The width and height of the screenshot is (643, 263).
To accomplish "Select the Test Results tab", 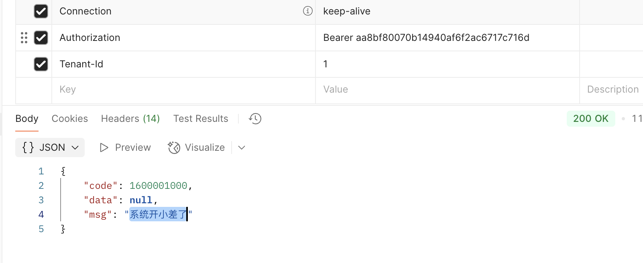I will tap(201, 119).
